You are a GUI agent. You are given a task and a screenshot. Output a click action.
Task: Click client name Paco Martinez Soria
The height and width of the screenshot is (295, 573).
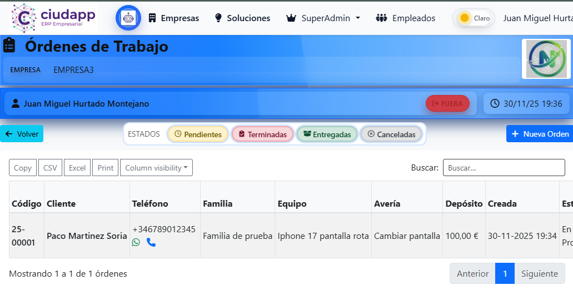87,236
